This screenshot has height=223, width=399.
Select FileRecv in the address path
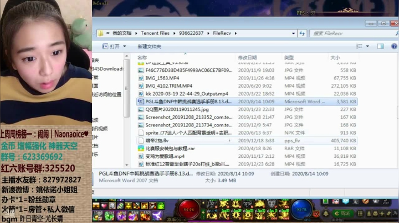click(222, 33)
